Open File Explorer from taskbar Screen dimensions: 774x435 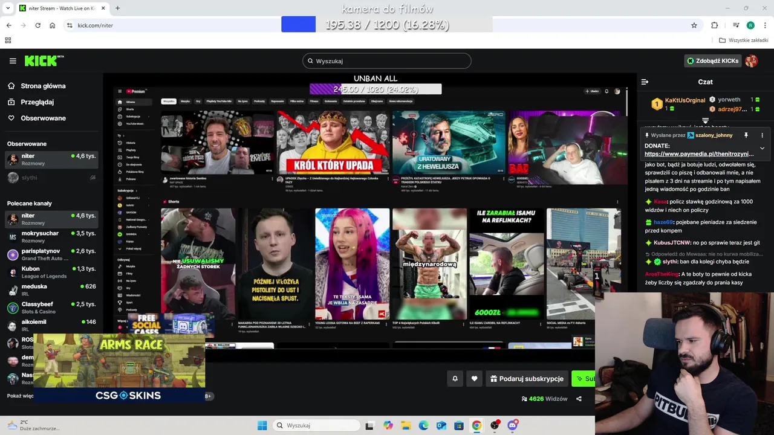pyautogui.click(x=406, y=425)
